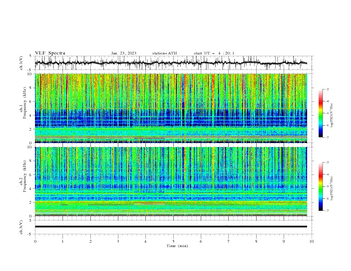Click the "ch.1 Frequency (kHz)" axis label
The height and width of the screenshot is (271, 351).
[23, 102]
